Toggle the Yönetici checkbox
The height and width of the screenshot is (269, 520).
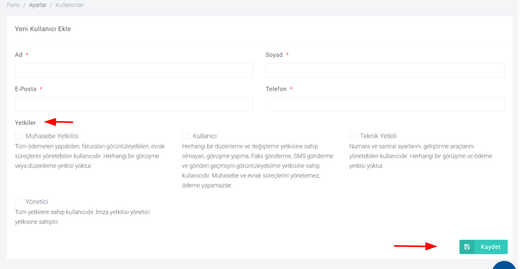[19, 202]
